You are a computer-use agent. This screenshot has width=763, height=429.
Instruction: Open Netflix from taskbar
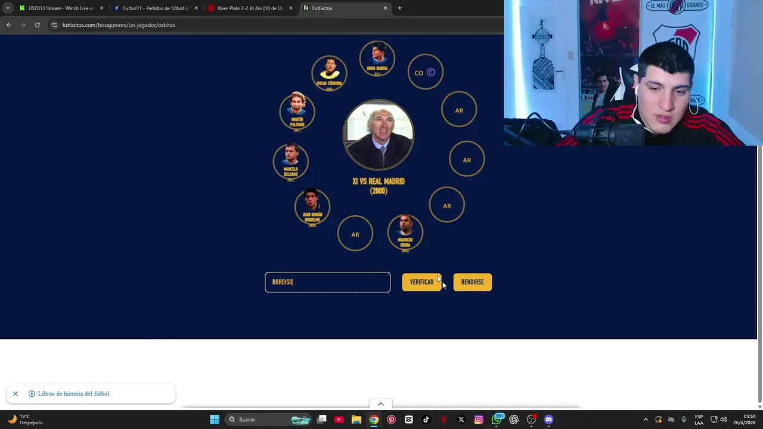[443, 419]
